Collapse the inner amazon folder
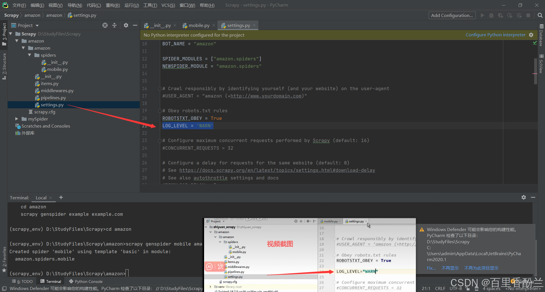The width and height of the screenshot is (545, 292). click(x=23, y=48)
